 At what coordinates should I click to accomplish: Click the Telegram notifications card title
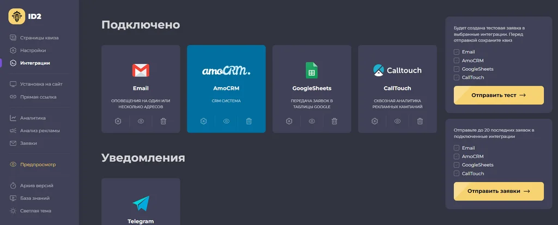pos(141,221)
